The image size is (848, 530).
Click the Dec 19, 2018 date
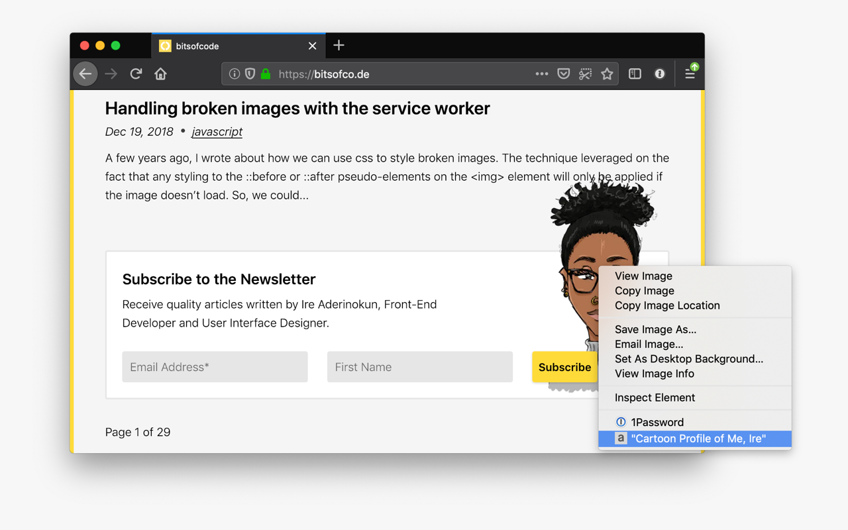(139, 132)
